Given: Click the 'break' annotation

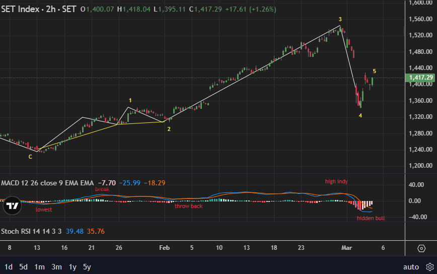Looking at the screenshot, I should tap(102, 189).
